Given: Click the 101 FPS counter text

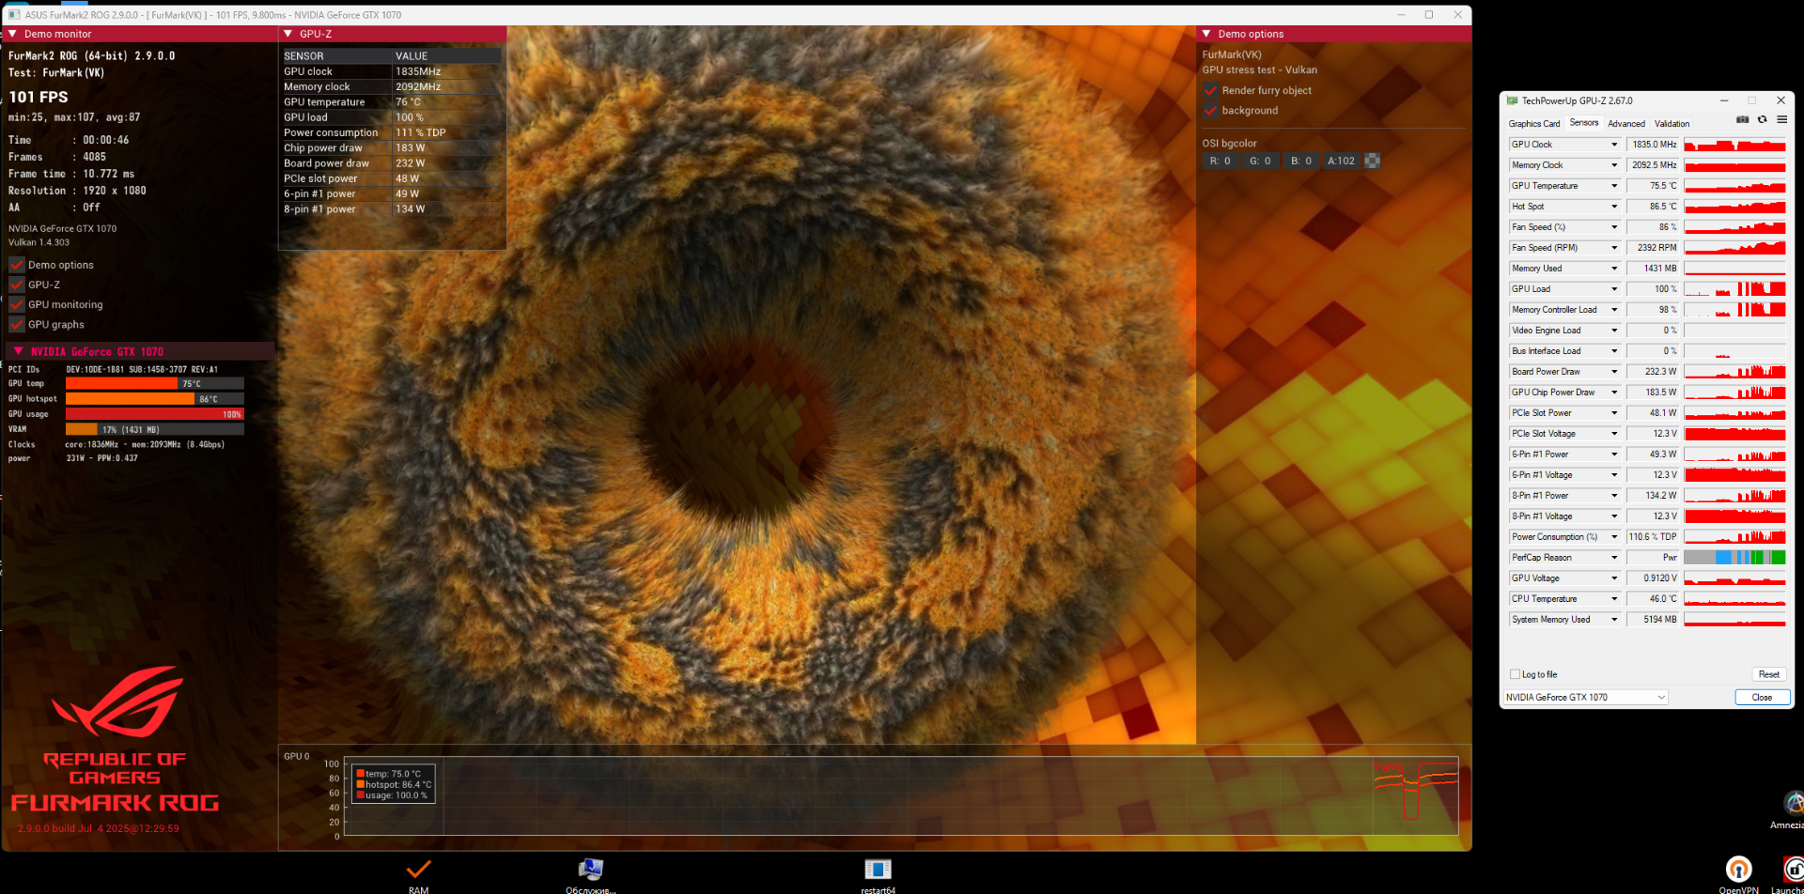Looking at the screenshot, I should click(x=39, y=97).
